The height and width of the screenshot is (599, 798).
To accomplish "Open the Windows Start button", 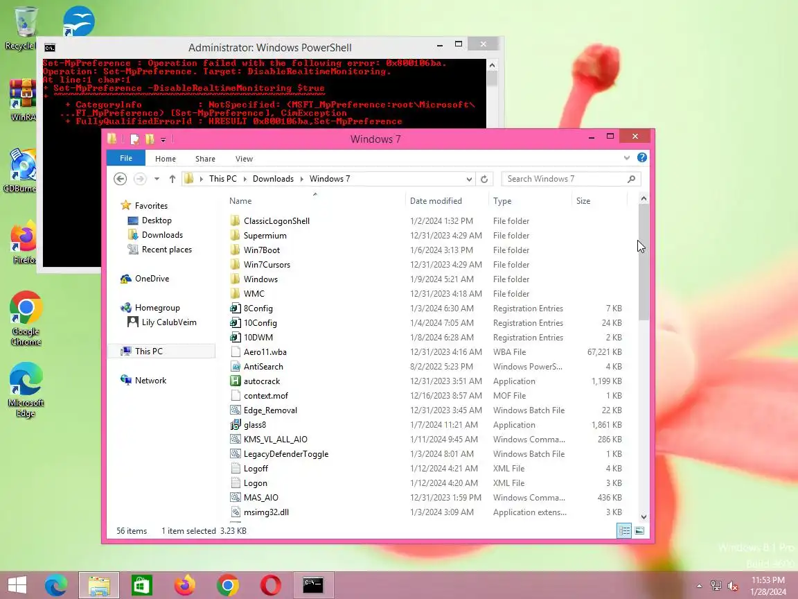I will click(x=17, y=585).
